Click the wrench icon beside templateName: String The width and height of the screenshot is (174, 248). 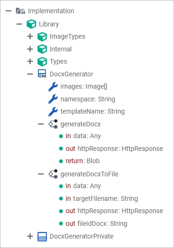click(53, 111)
